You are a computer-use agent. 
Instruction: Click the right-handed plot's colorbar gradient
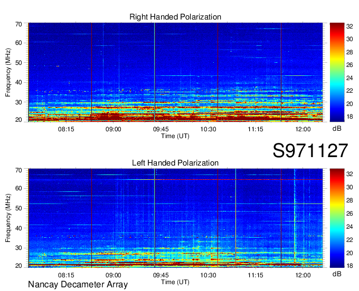337,72
